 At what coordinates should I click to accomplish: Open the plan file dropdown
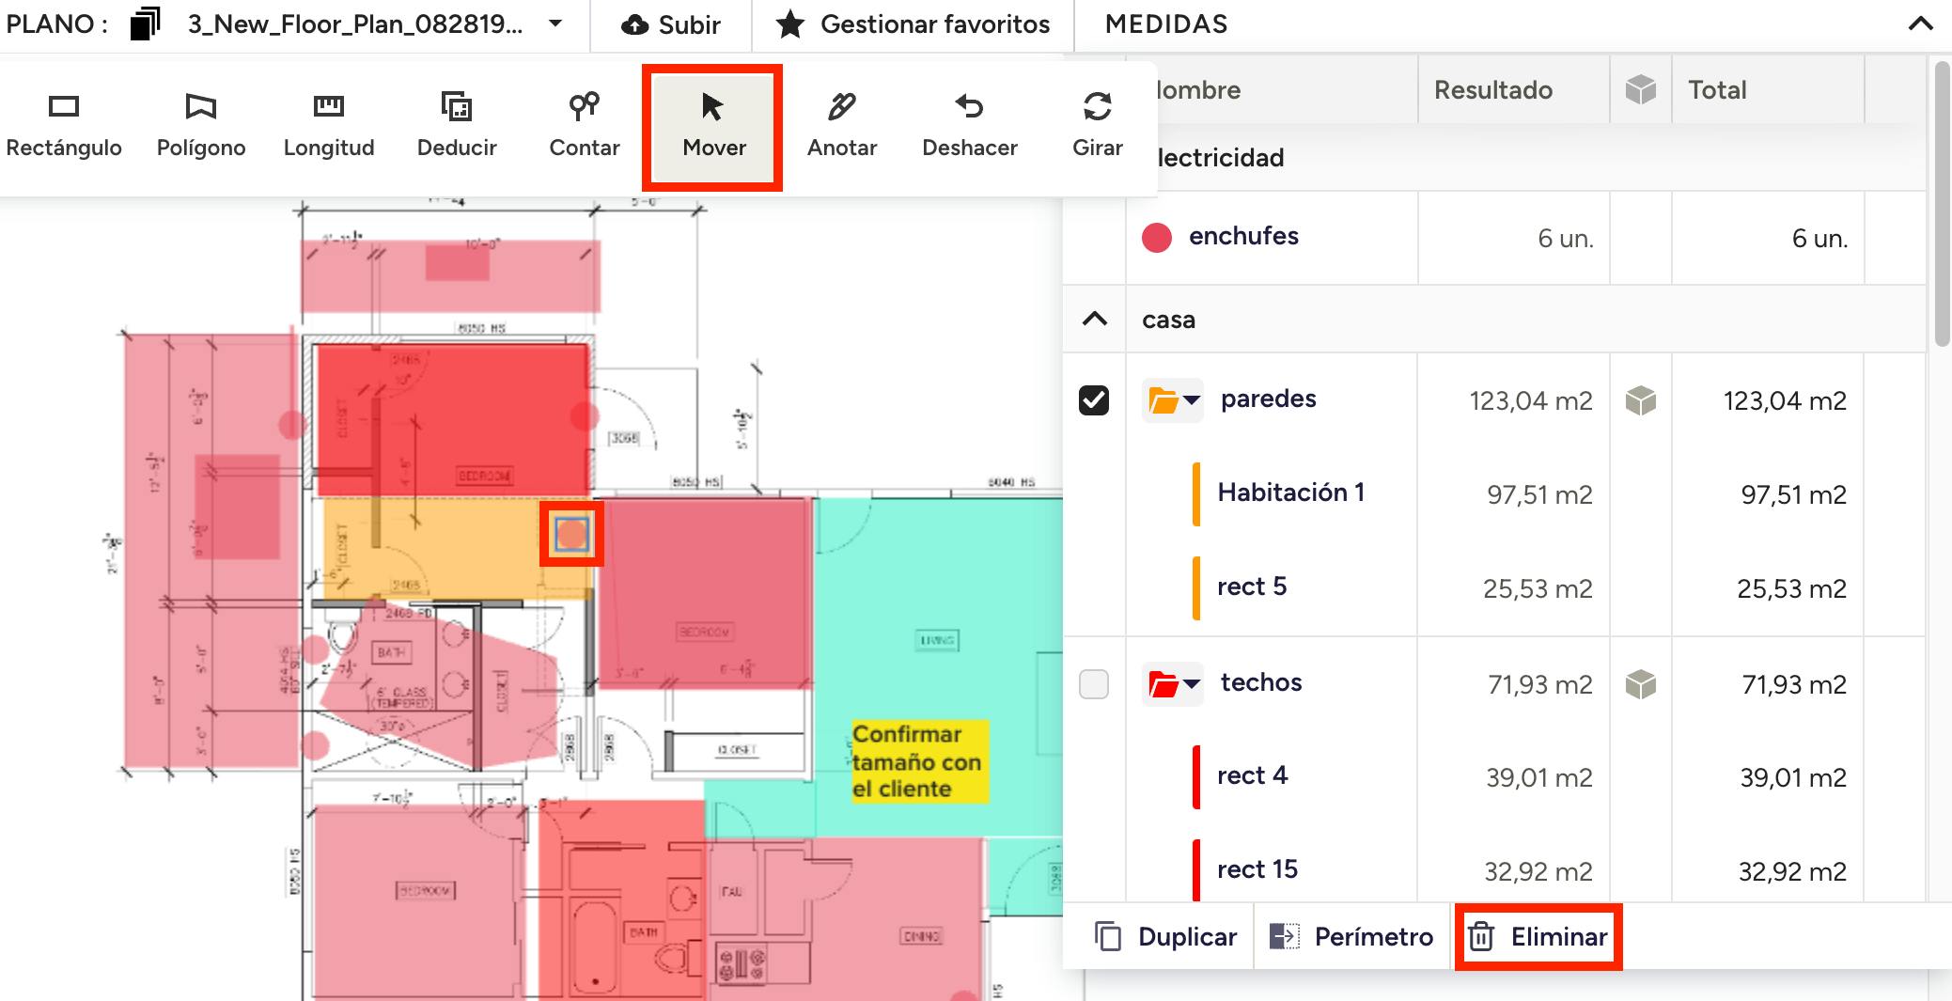coord(555,23)
